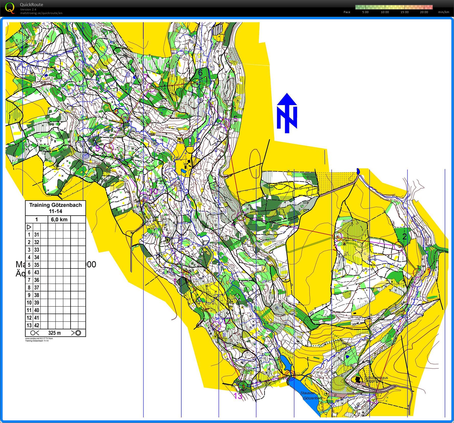
Task: Click the control 13 circle on the map
Action: (243, 385)
